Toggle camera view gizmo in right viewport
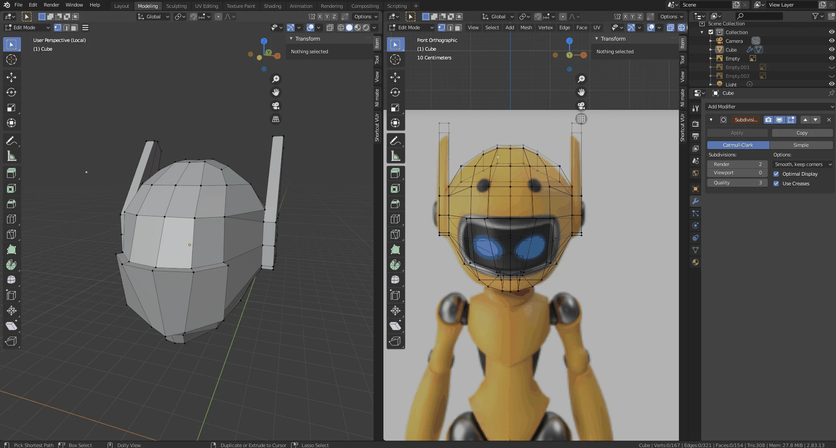836x448 pixels. (581, 106)
